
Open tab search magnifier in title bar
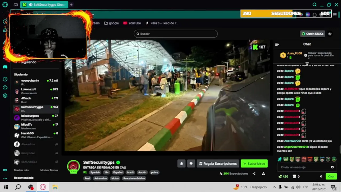[315, 5]
